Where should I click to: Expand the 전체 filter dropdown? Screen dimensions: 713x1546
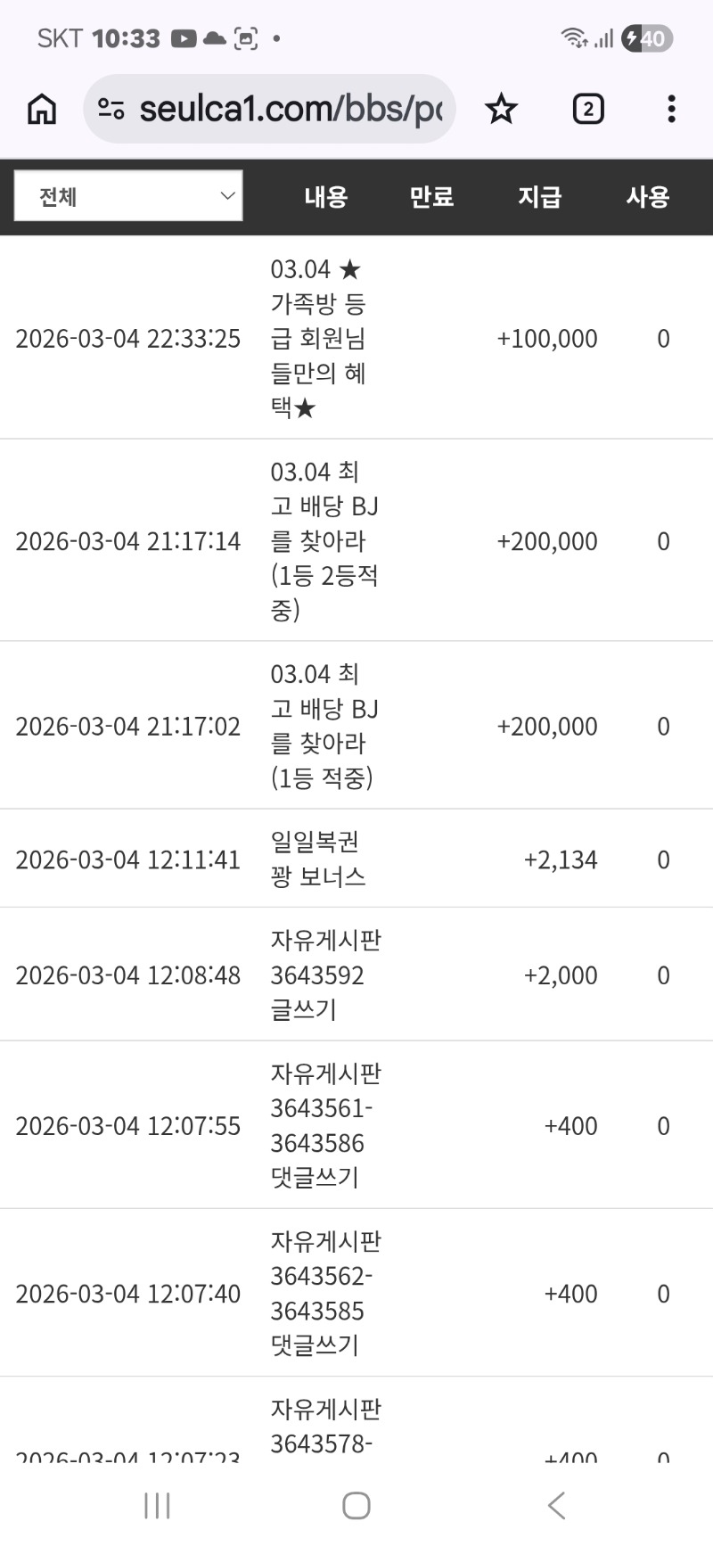[x=128, y=196]
